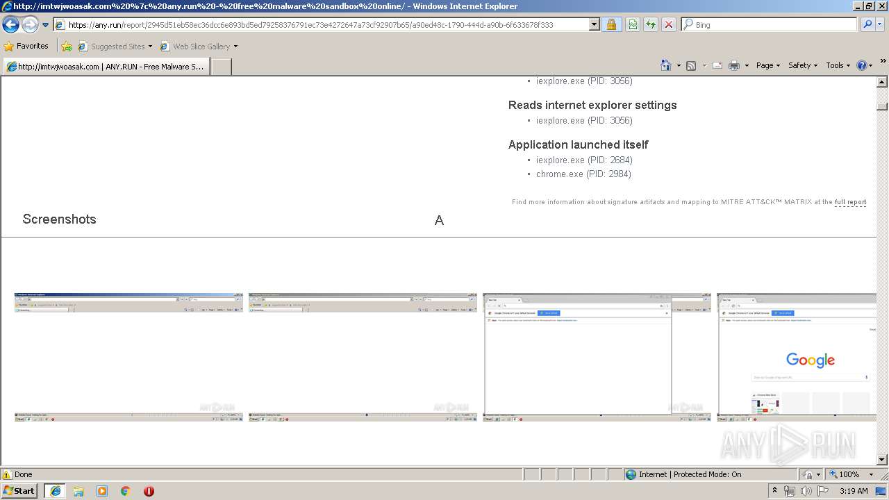The image size is (889, 500).
Task: Open the network tray icon
Action: tap(790, 491)
